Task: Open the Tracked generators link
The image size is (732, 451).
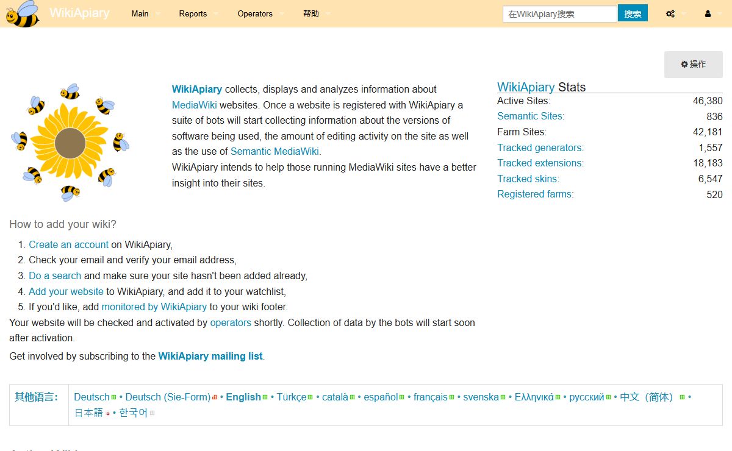Action: click(x=540, y=147)
